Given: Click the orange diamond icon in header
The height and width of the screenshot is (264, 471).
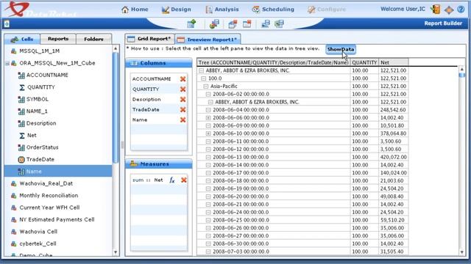Looking at the screenshot, I should coord(449,10).
